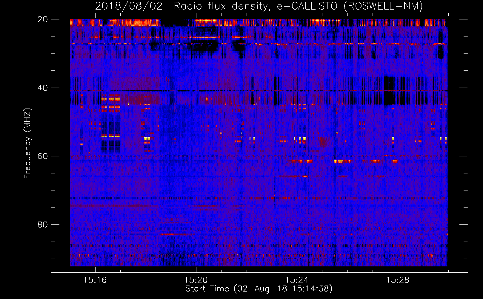
Task: Click the 15:24 time tick label
Action: coord(297,280)
